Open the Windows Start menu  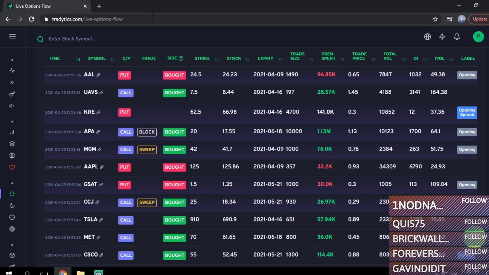9,273
